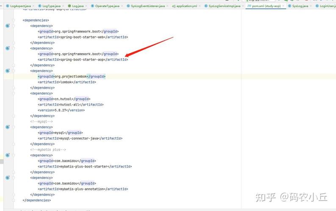Click the hutool-all artifactId line

pos(70,105)
